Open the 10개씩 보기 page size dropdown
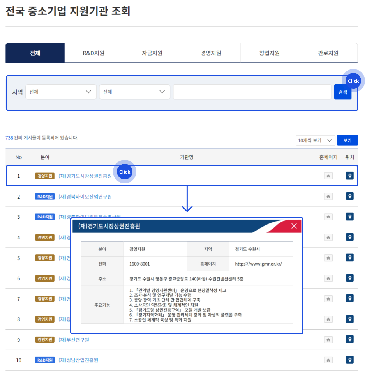 [x=315, y=140]
